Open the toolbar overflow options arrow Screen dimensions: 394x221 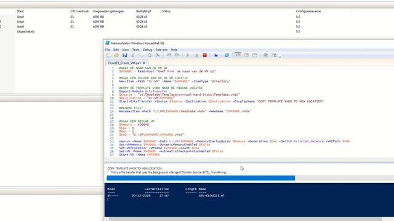[x=280, y=56]
